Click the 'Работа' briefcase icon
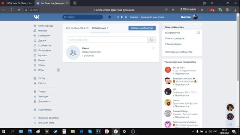Viewport: 240px width, 135px height. (x=35, y=83)
